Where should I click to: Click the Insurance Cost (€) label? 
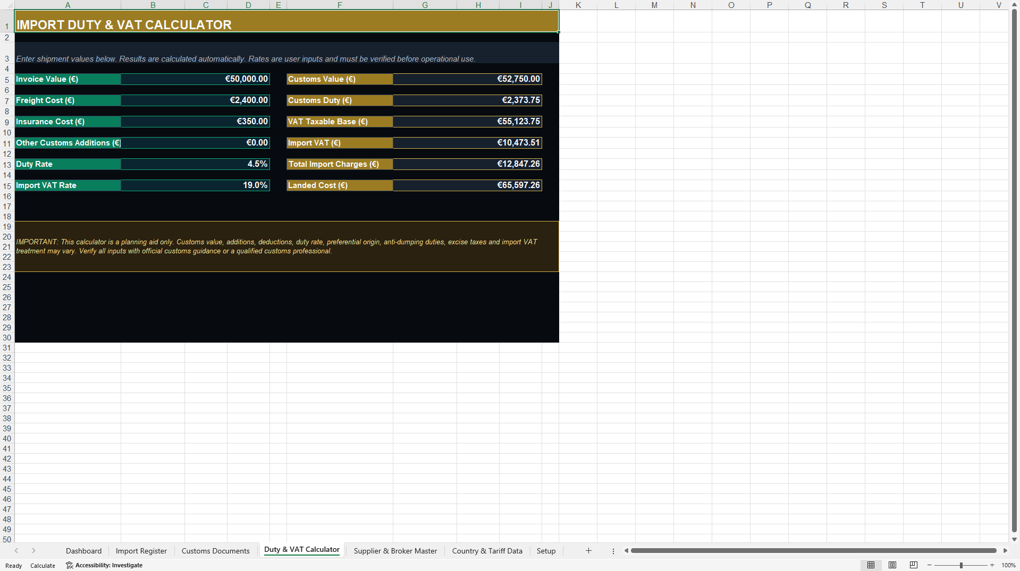click(68, 122)
